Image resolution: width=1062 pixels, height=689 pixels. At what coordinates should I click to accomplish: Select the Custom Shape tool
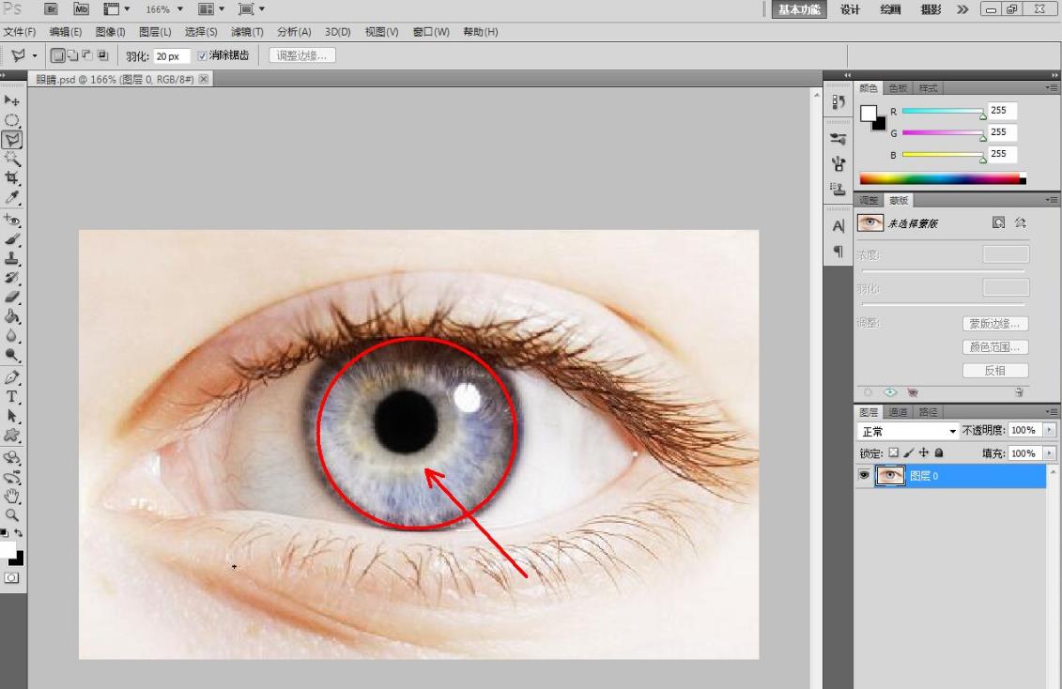11,436
